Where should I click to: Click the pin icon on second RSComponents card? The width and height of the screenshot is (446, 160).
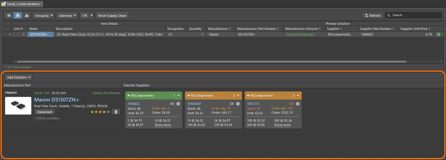pos(188,95)
